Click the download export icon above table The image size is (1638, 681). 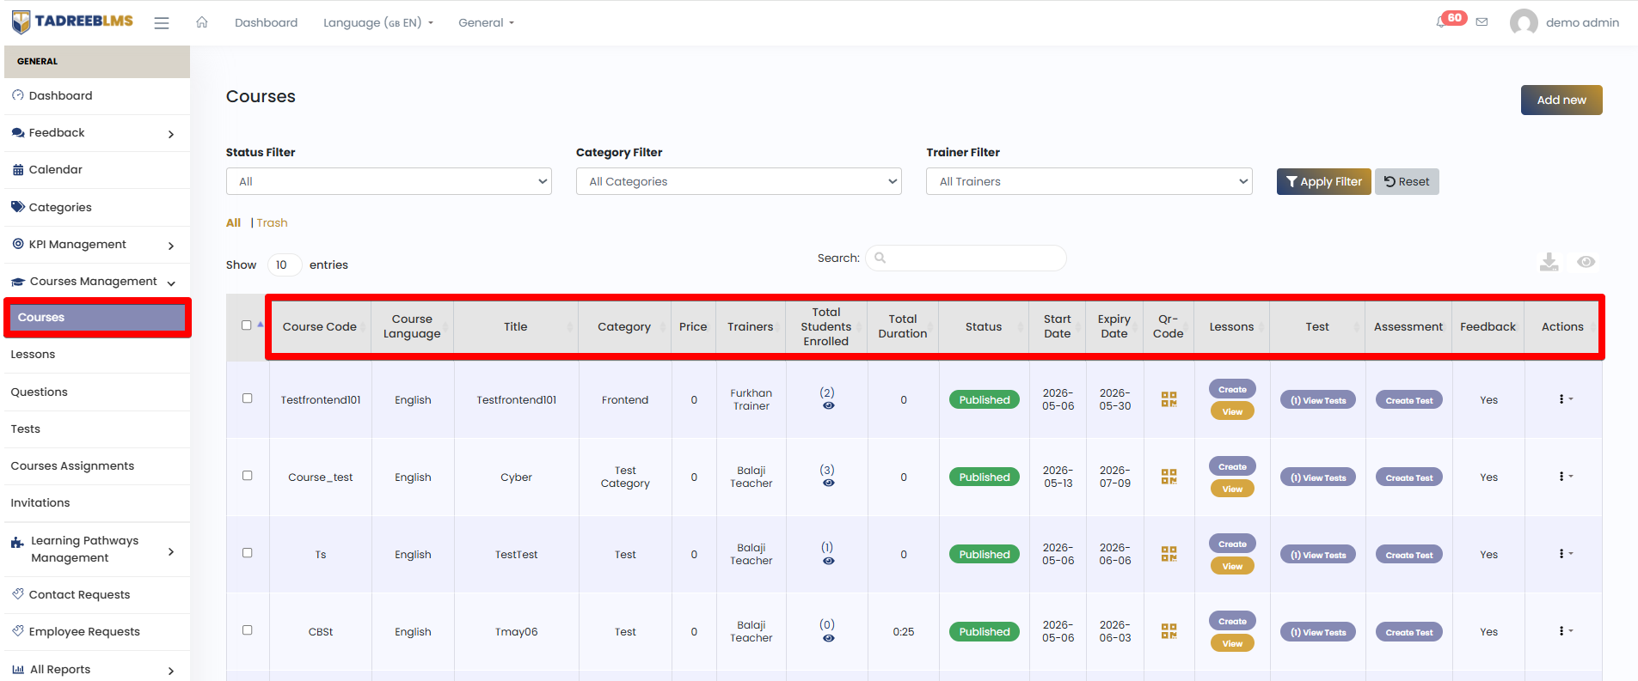[x=1549, y=262]
